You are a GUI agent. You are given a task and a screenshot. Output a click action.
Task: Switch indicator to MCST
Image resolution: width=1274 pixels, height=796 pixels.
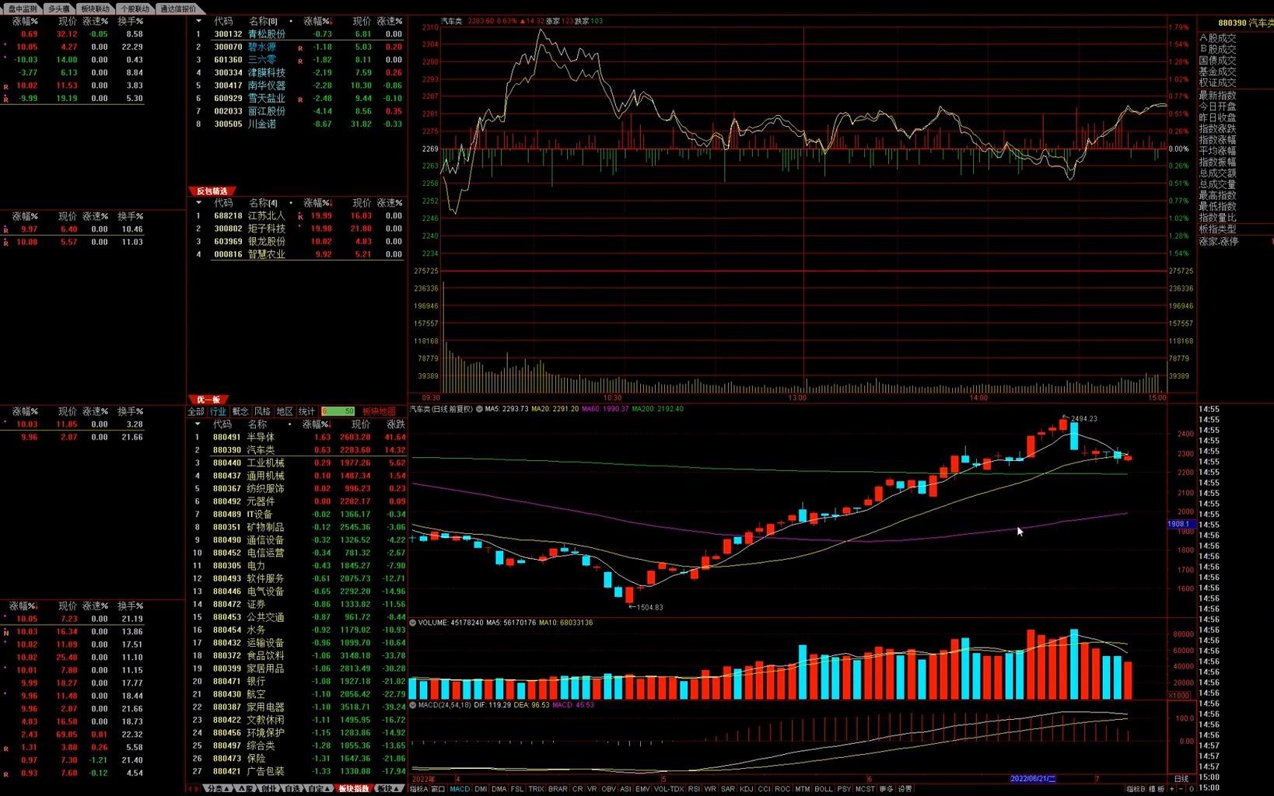click(x=865, y=789)
